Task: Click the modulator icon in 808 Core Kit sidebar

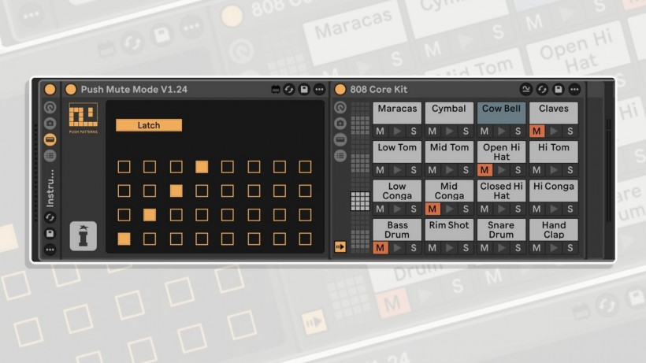Action: [x=340, y=107]
